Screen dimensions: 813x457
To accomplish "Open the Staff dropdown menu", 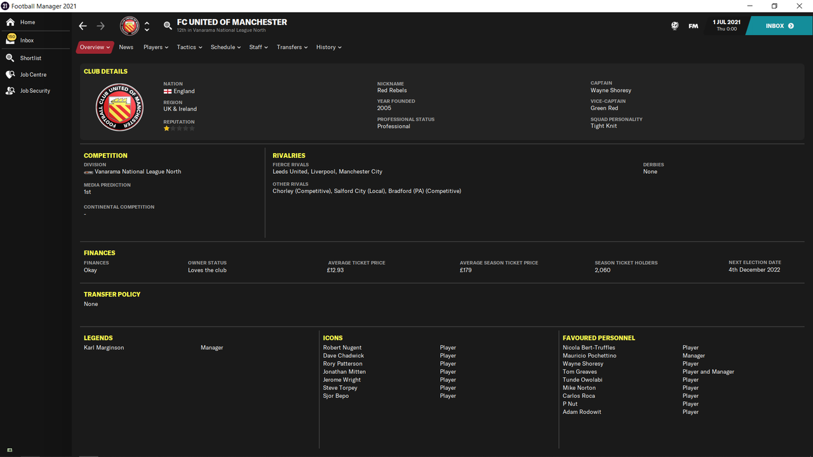I will tap(259, 47).
